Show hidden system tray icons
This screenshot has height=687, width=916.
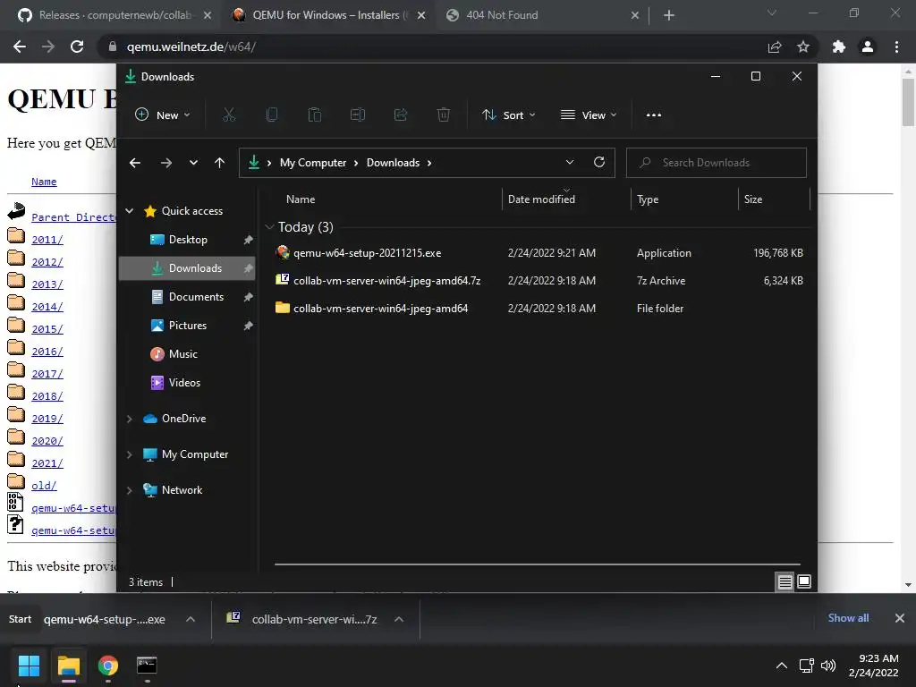781,666
